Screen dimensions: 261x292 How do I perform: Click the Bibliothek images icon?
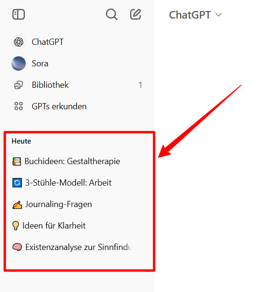click(19, 85)
